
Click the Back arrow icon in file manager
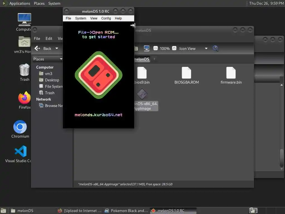click(37, 48)
